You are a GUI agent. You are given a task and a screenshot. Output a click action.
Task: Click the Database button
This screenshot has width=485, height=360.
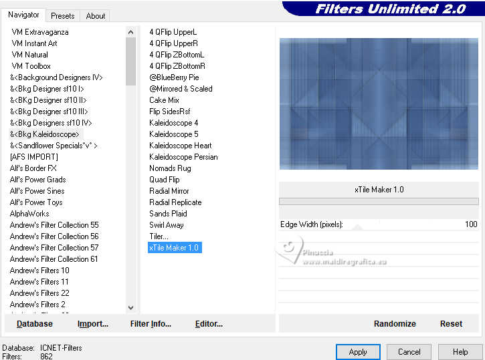tap(35, 324)
